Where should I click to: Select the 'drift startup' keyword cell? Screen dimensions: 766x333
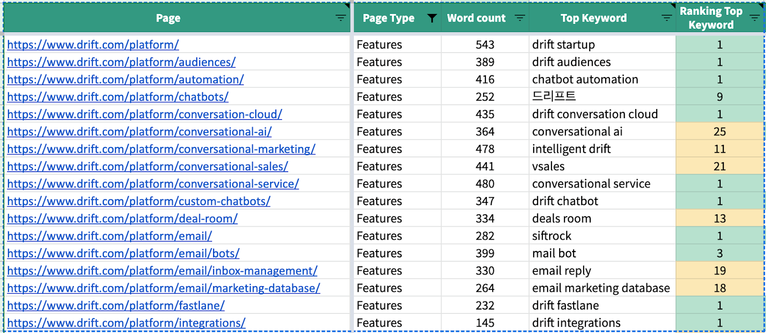click(x=602, y=44)
